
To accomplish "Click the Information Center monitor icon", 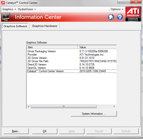I will tap(6, 17).
